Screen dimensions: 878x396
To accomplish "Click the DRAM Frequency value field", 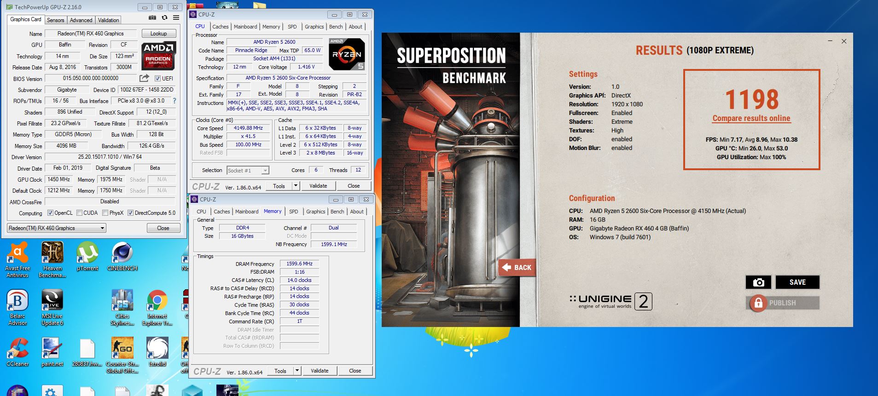I will 299,264.
